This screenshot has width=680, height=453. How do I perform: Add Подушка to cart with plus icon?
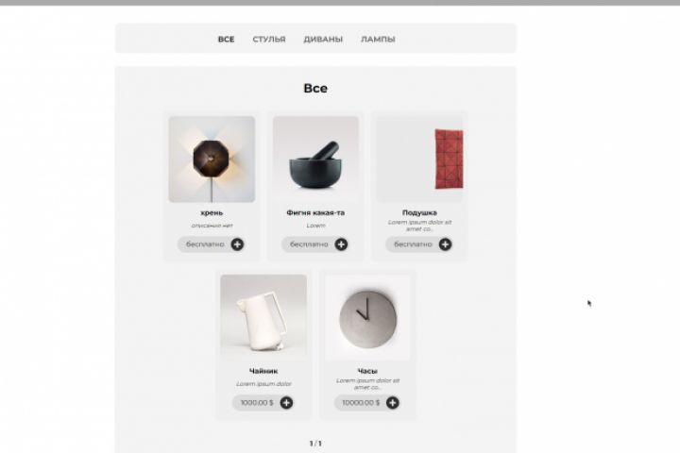pyautogui.click(x=445, y=244)
